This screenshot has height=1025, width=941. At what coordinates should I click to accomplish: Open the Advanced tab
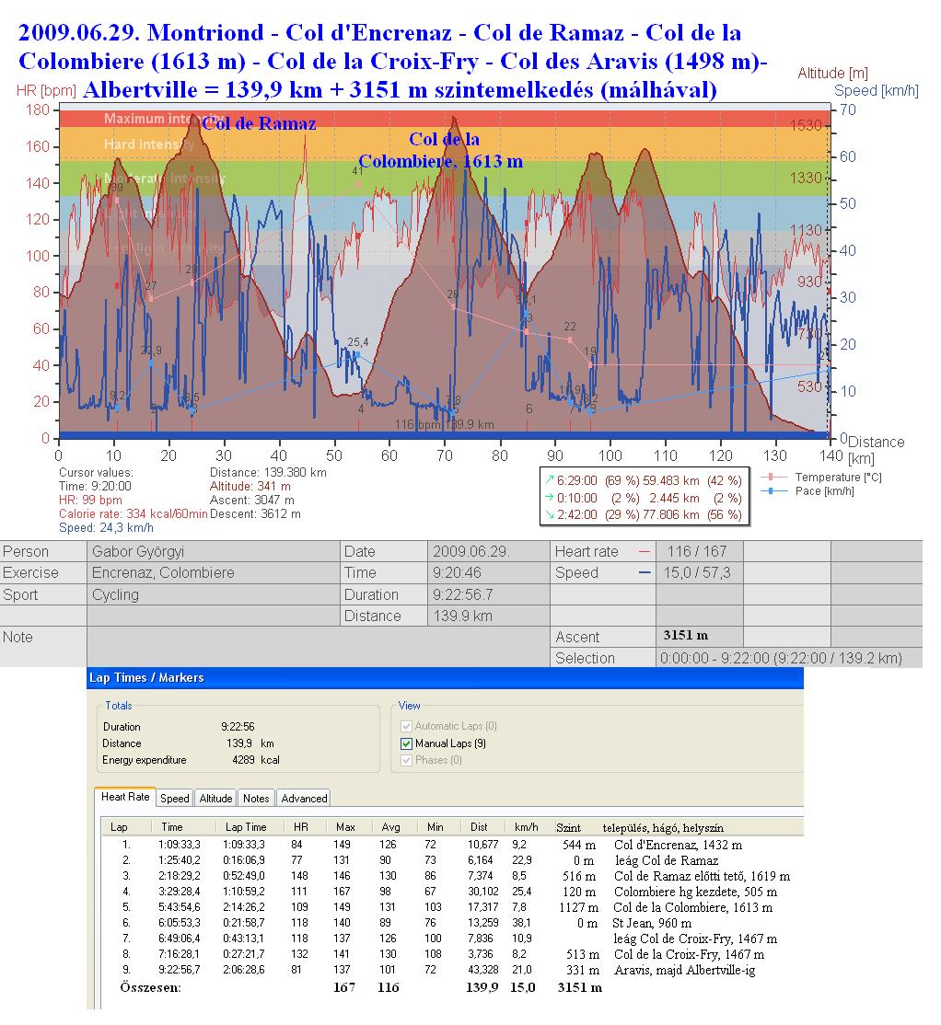[x=303, y=799]
